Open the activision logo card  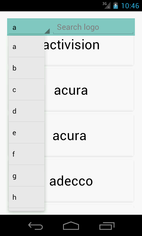point(89,50)
